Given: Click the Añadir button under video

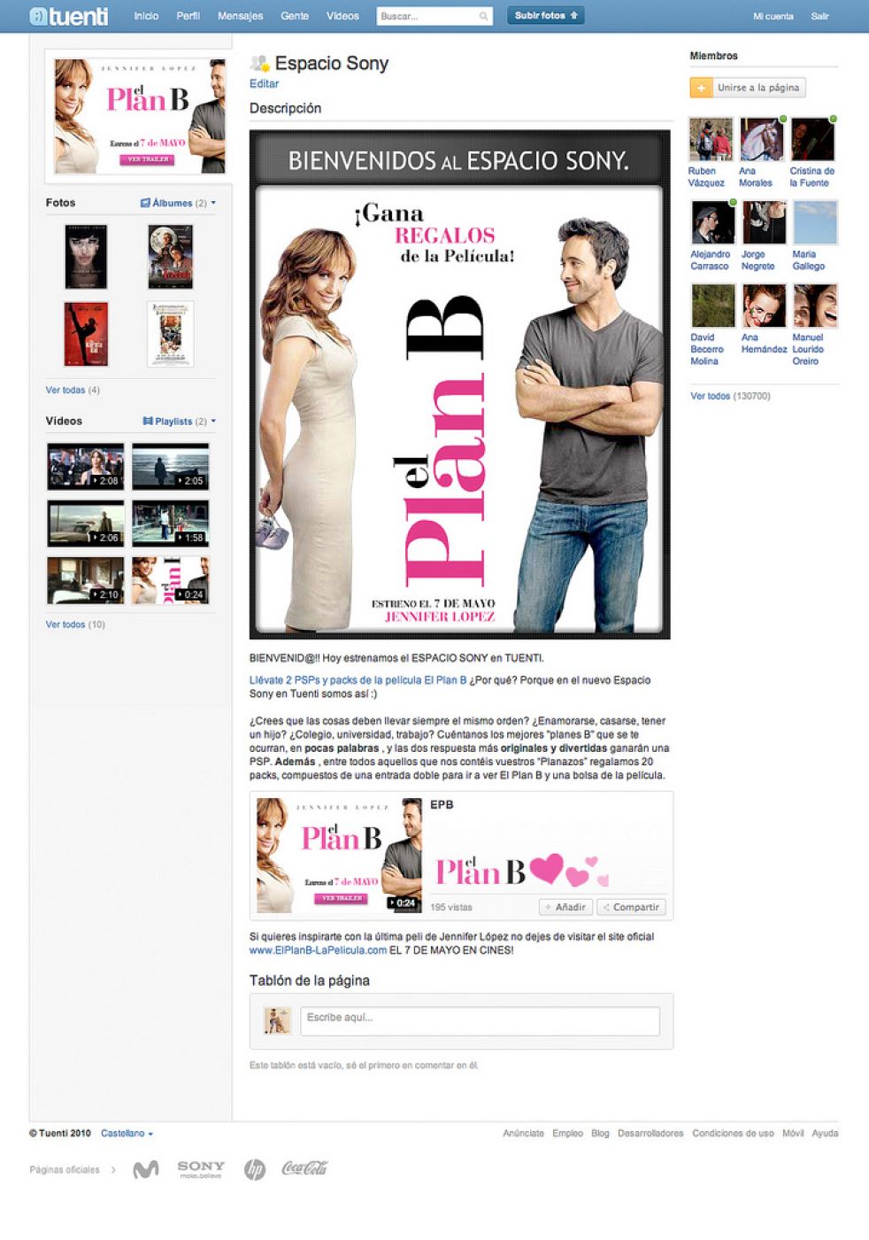Looking at the screenshot, I should click(x=565, y=907).
